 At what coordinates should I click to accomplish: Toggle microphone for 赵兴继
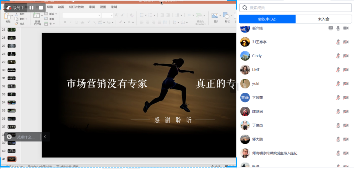(x=338, y=28)
